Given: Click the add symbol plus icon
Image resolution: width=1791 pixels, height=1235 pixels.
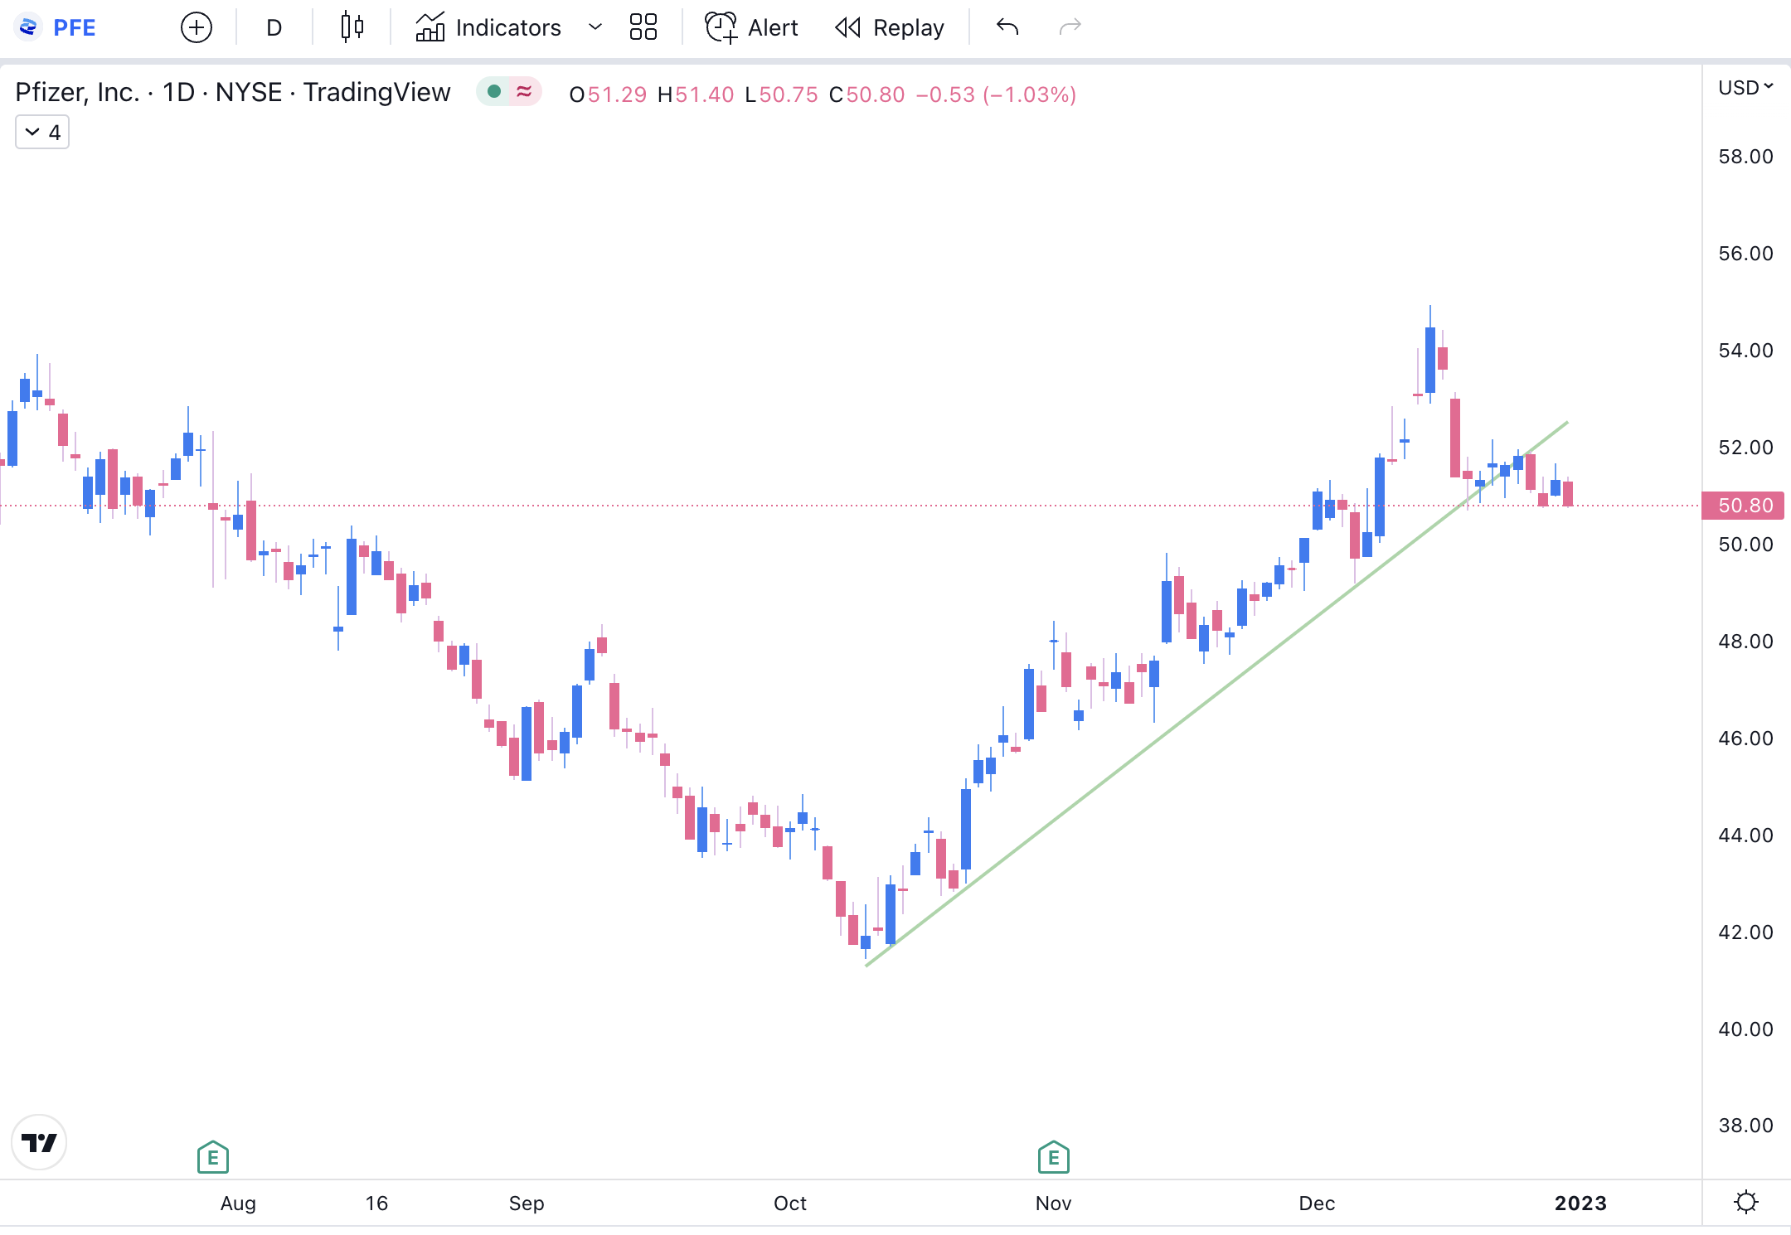Looking at the screenshot, I should click(x=197, y=27).
